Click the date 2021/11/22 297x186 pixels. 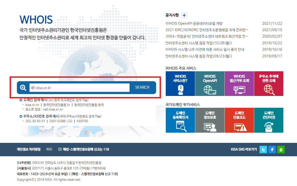pos(272,24)
